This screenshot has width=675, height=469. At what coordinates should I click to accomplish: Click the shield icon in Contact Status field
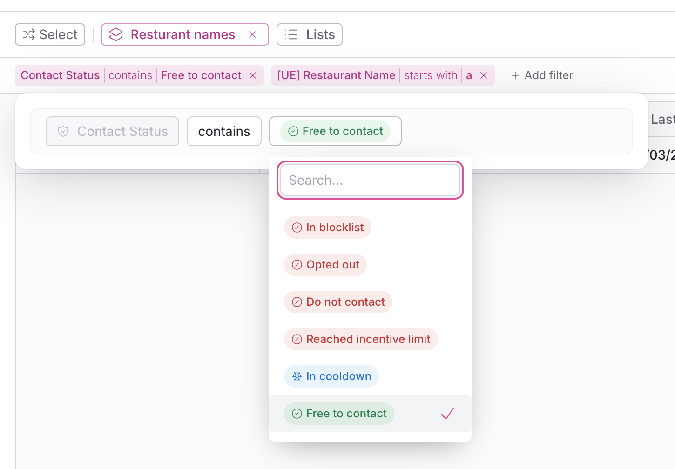coord(63,131)
